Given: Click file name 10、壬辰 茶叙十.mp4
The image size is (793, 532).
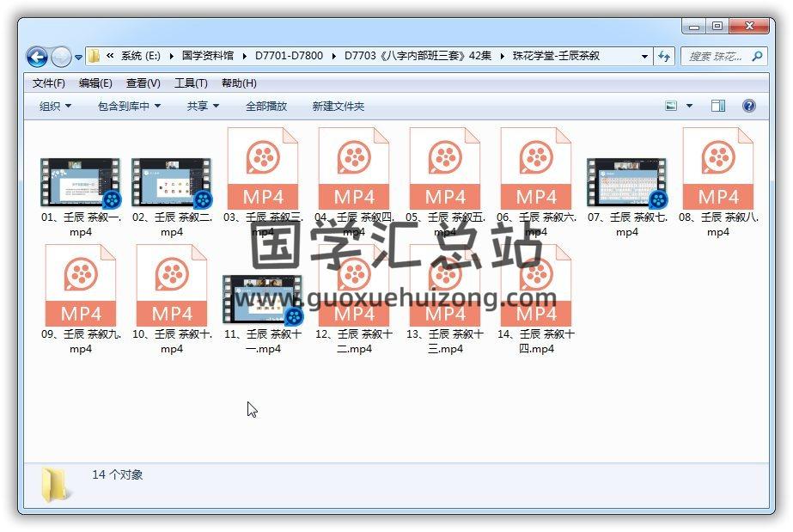Looking at the screenshot, I should click(172, 341).
